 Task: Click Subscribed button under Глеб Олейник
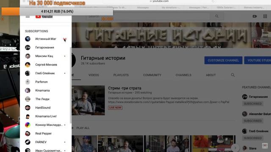pos(253,138)
